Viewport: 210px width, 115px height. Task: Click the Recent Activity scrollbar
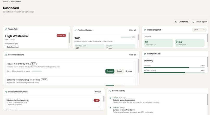tap(208, 100)
